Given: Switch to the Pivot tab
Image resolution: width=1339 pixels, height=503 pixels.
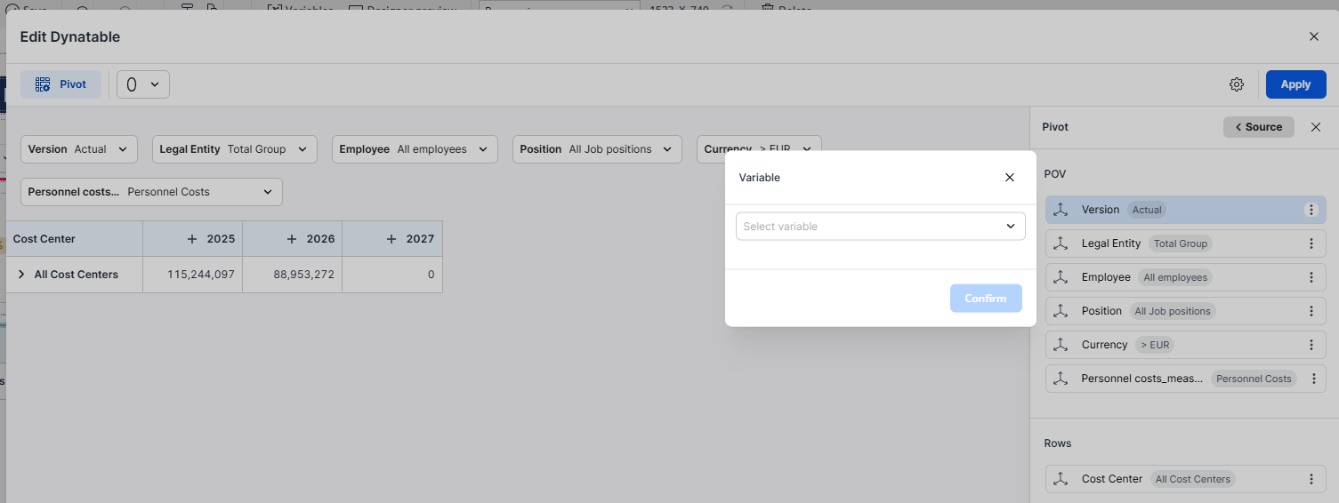Looking at the screenshot, I should pyautogui.click(x=60, y=84).
